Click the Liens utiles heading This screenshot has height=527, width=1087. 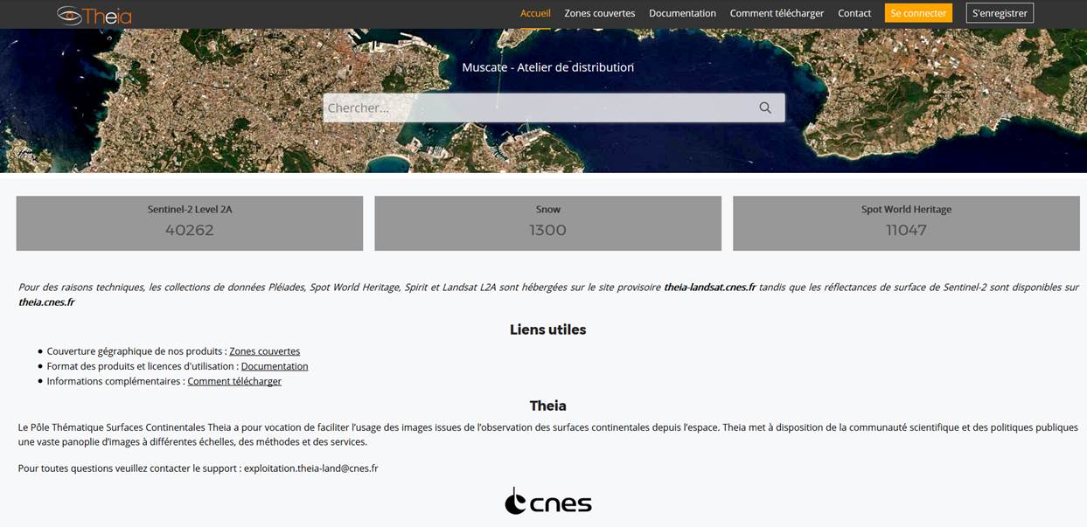click(548, 329)
